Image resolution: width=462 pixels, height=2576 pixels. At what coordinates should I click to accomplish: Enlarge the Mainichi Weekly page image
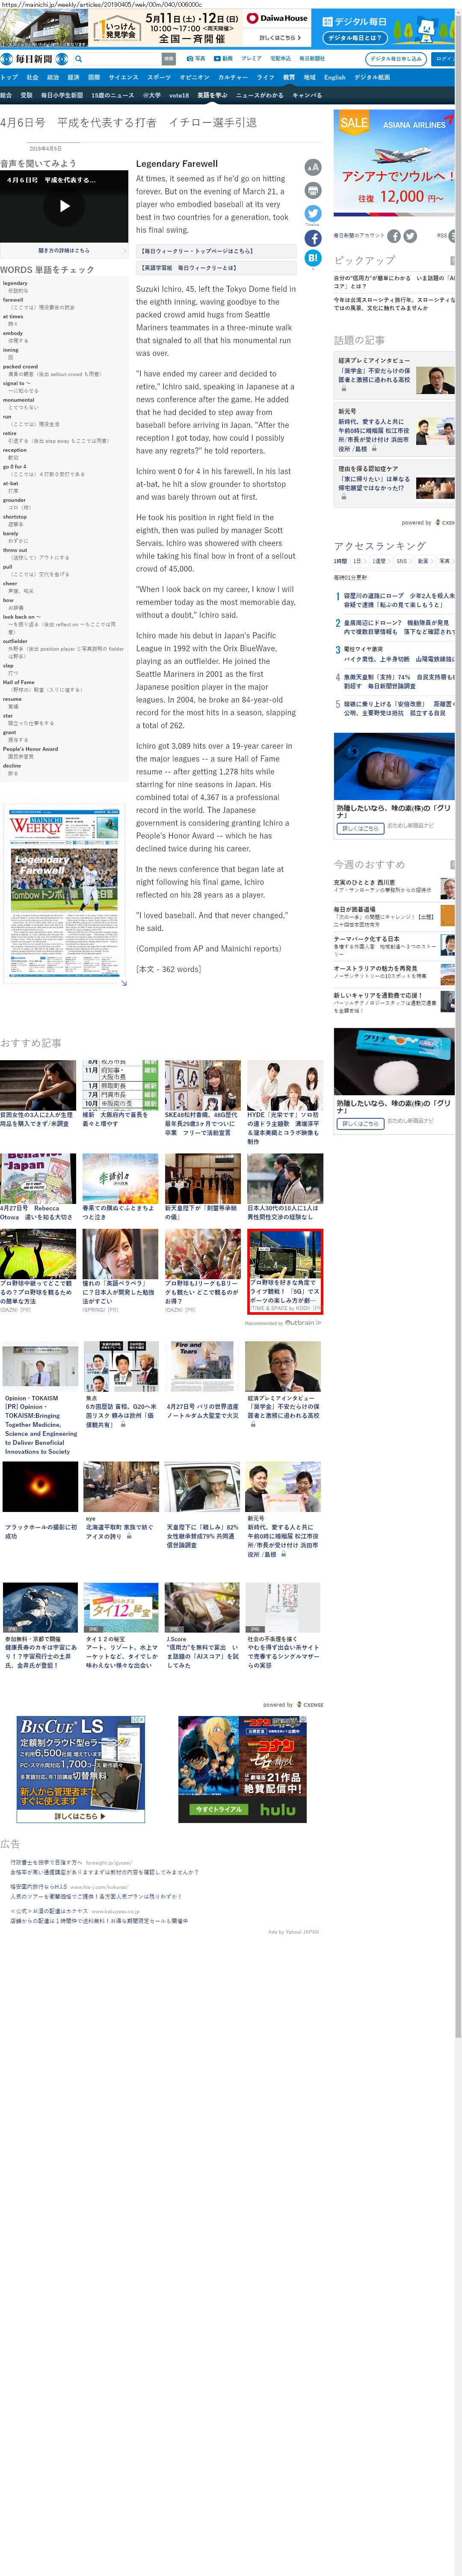point(124,983)
